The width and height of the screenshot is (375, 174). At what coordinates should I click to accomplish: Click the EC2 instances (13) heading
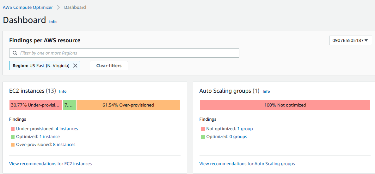[33, 91]
